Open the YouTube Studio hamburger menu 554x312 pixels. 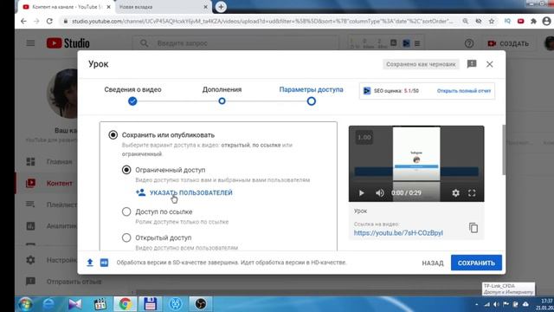[31, 43]
